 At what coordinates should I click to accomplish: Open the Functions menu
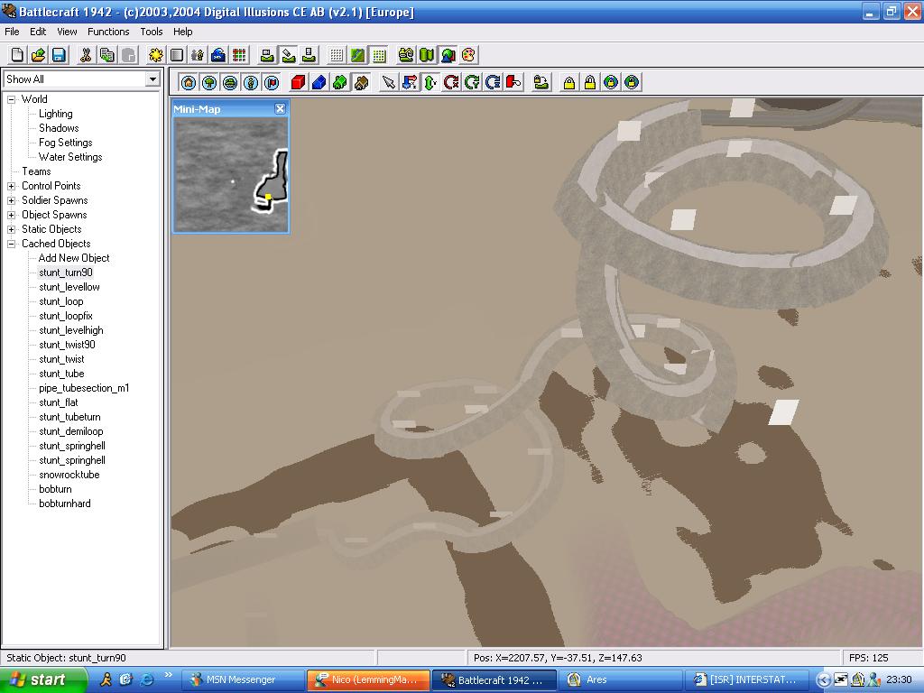click(108, 32)
